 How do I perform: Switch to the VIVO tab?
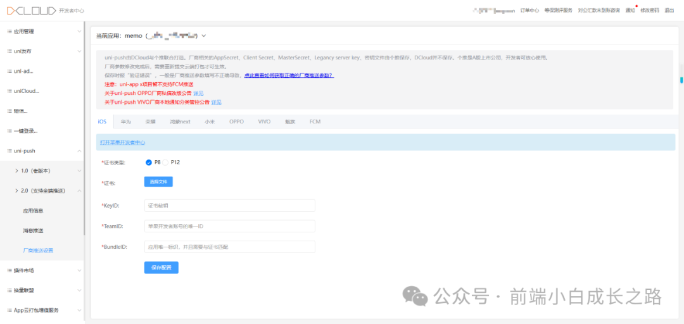click(x=264, y=121)
